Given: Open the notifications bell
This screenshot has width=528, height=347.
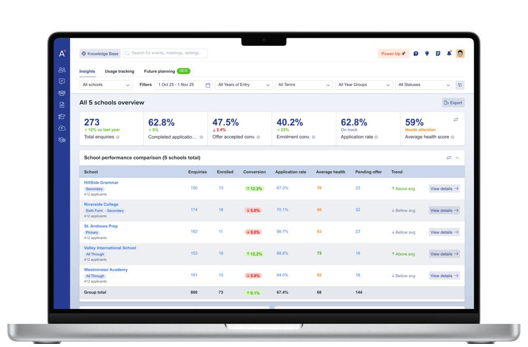Looking at the screenshot, I should click(x=449, y=54).
